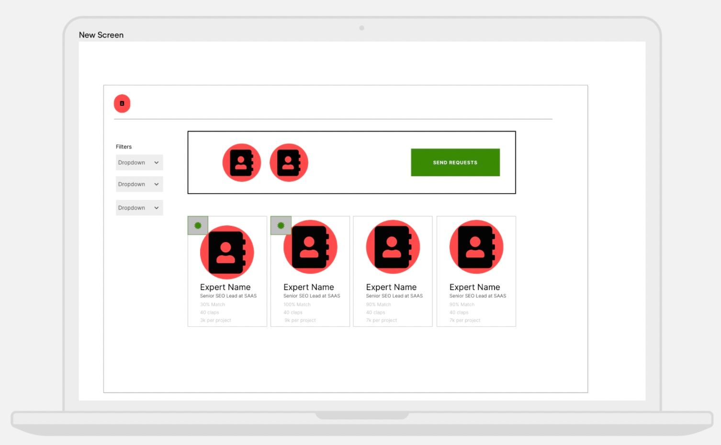Expand the third Filters Dropdown chevron
The image size is (721, 445).
click(x=156, y=208)
